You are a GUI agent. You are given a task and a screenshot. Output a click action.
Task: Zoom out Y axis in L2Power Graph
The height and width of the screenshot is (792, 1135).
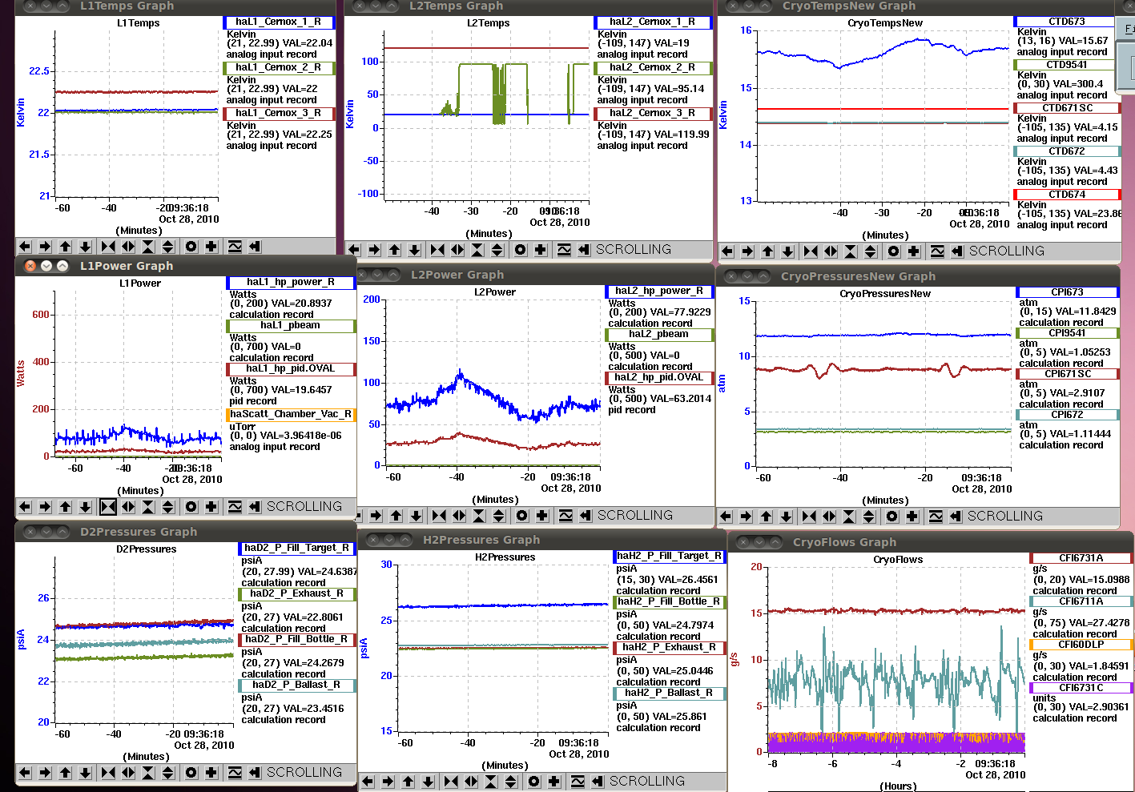click(499, 516)
